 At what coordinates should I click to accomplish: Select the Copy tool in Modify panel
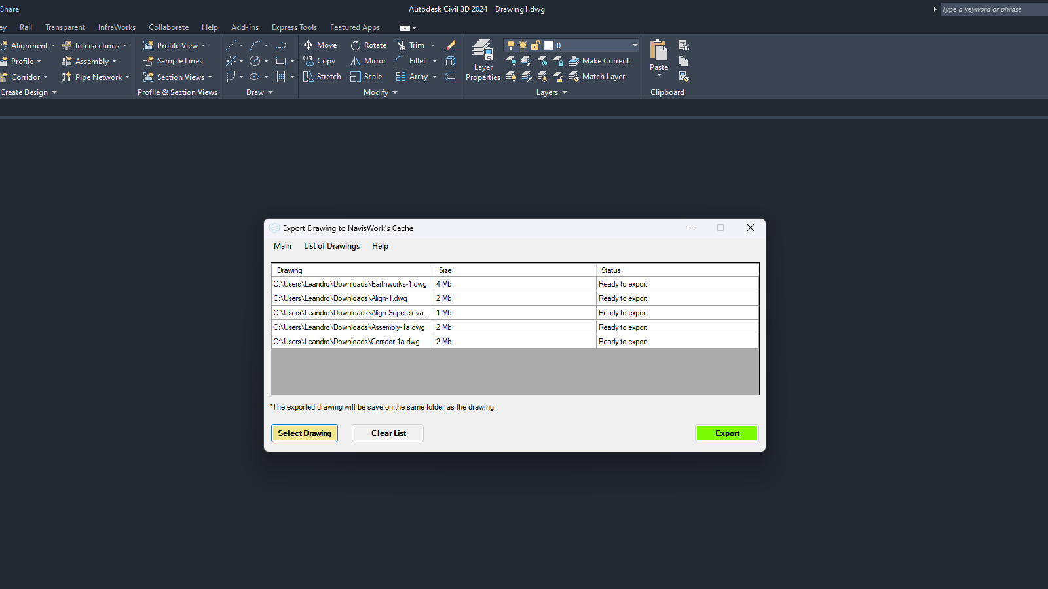pos(320,61)
